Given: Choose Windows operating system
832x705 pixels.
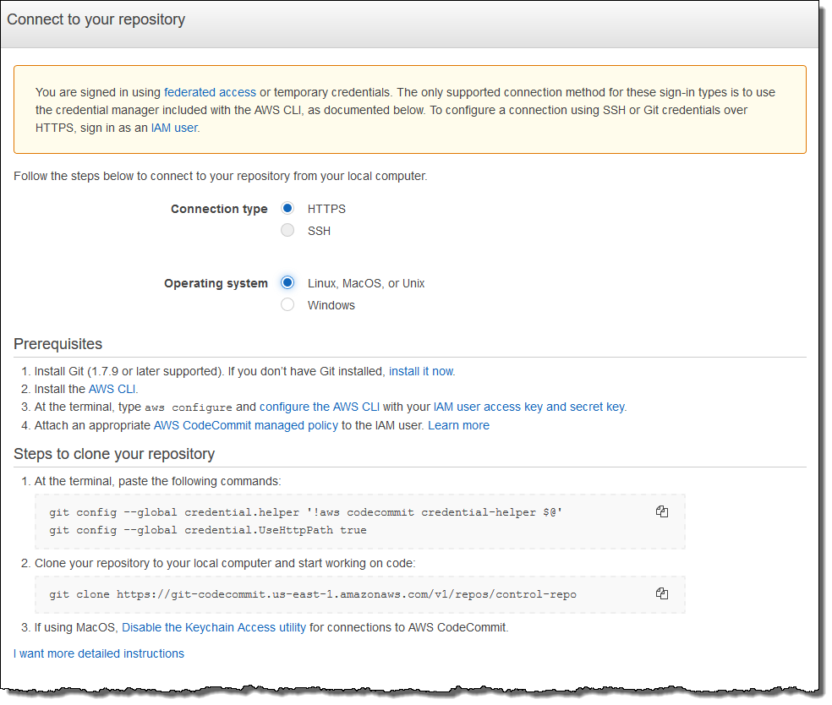Looking at the screenshot, I should (287, 304).
